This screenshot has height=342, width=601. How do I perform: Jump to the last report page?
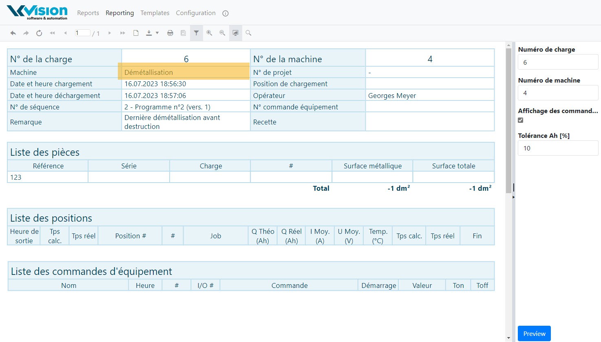pyautogui.click(x=122, y=33)
